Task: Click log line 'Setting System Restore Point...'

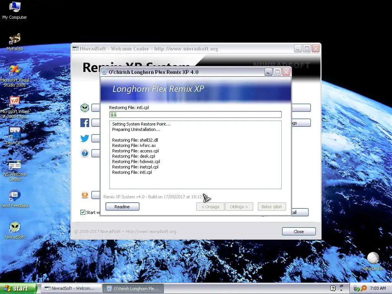Action: point(141,124)
